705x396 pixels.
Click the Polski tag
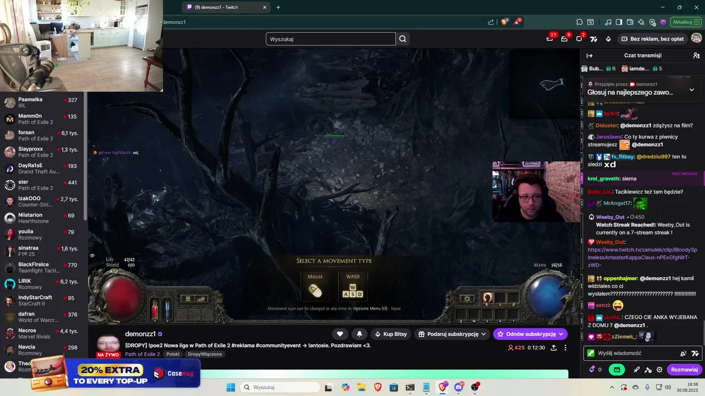pos(173,354)
